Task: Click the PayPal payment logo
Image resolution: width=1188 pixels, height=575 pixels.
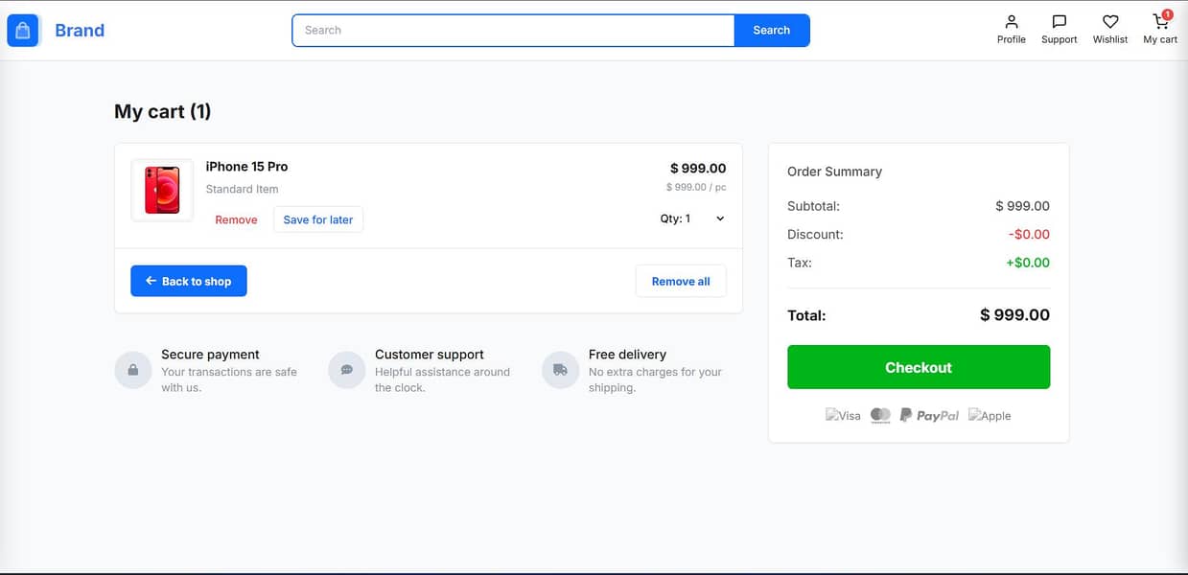Action: 929,415
